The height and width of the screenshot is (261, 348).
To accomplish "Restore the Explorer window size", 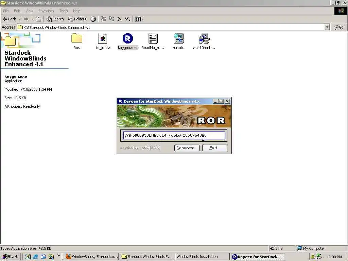I will tap(338, 3).
